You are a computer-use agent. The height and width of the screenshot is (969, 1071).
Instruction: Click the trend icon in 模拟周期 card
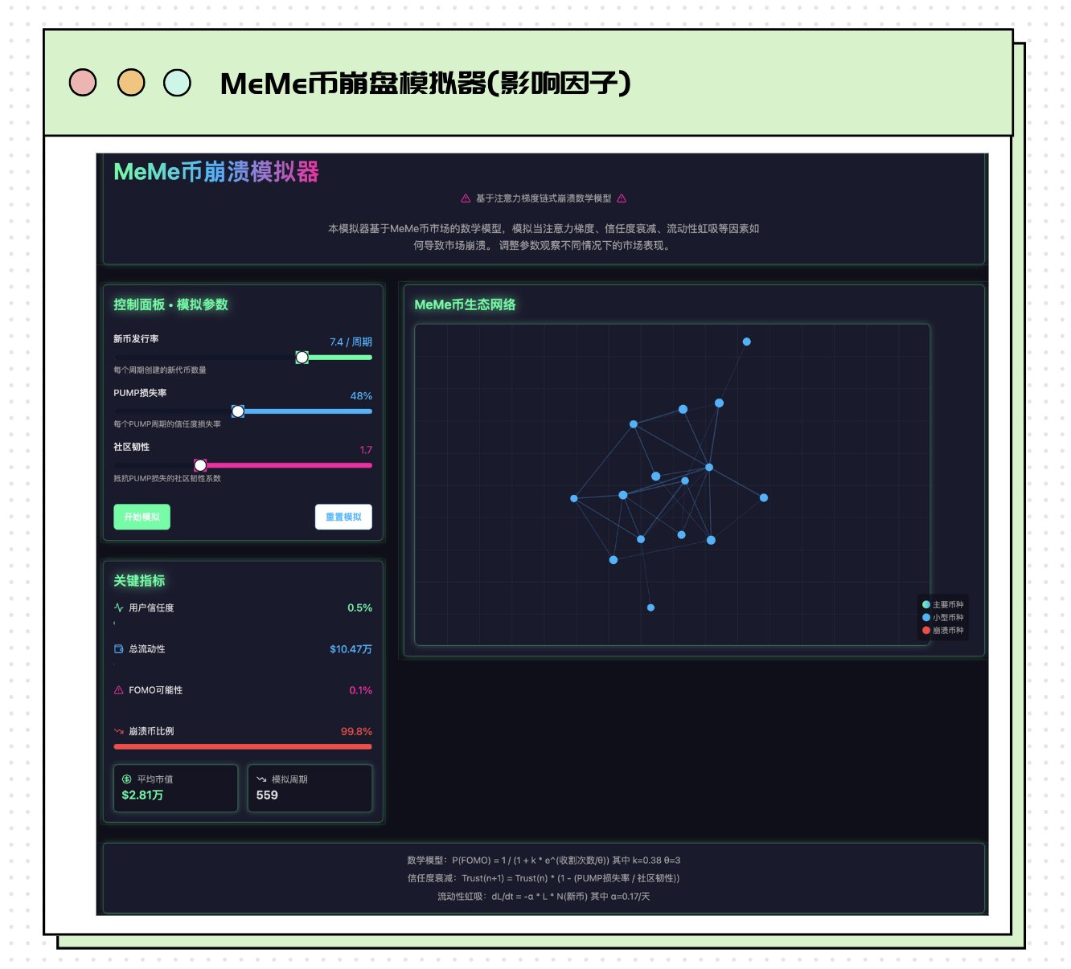coord(261,779)
